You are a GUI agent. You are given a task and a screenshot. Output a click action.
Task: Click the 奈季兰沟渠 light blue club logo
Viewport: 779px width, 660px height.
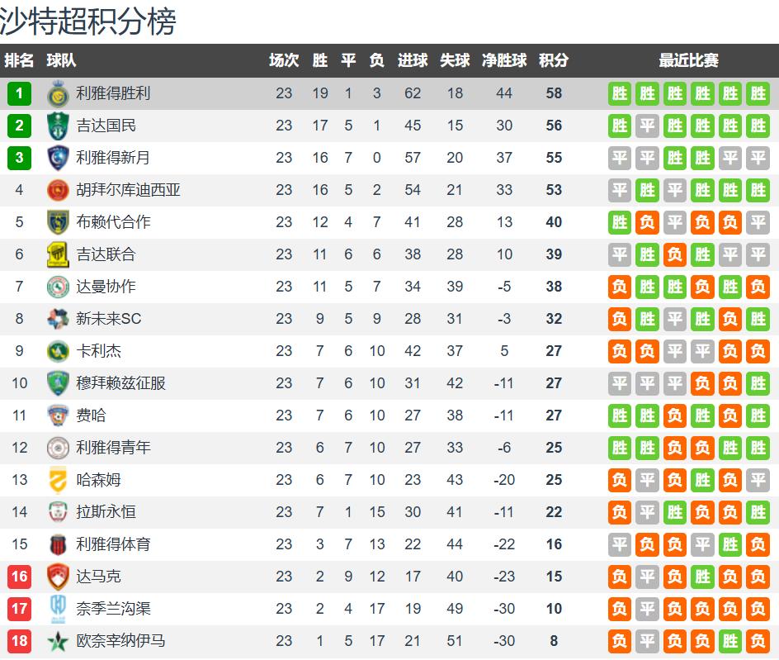click(58, 609)
